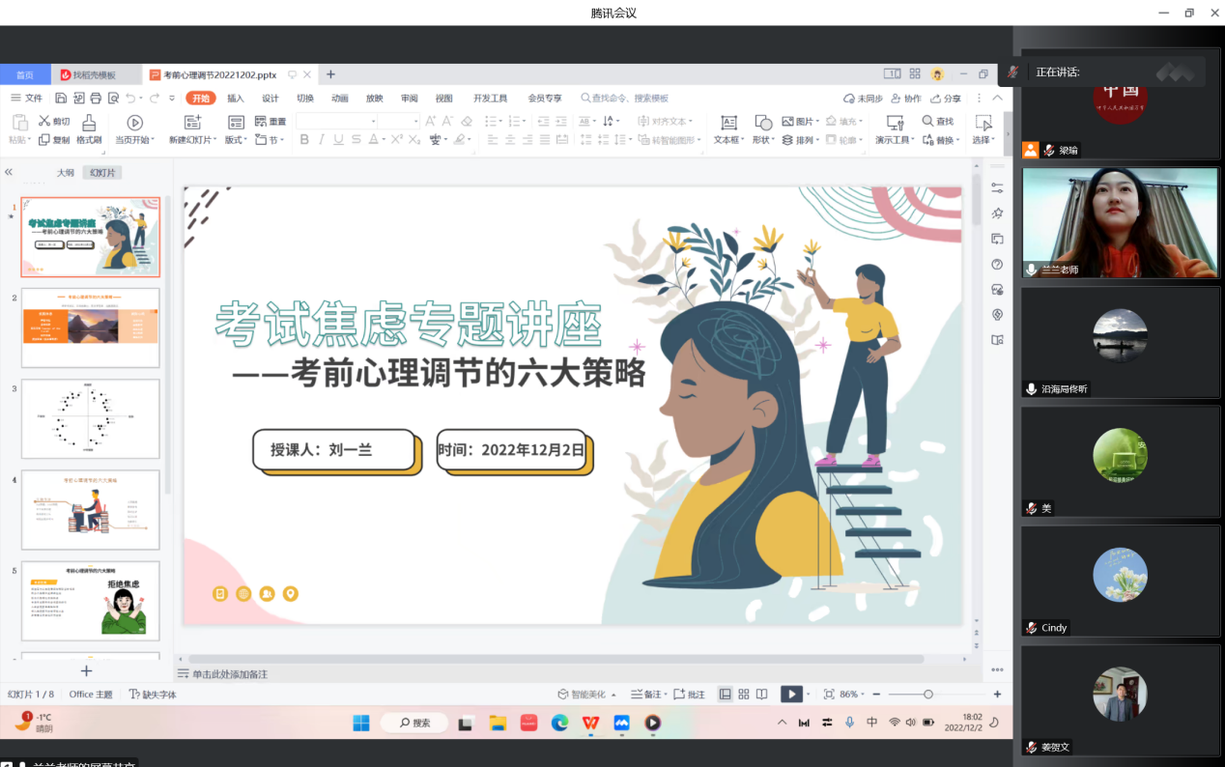Collapse the slide panel with double chevron
Viewport: 1225px width, 767px height.
point(9,172)
